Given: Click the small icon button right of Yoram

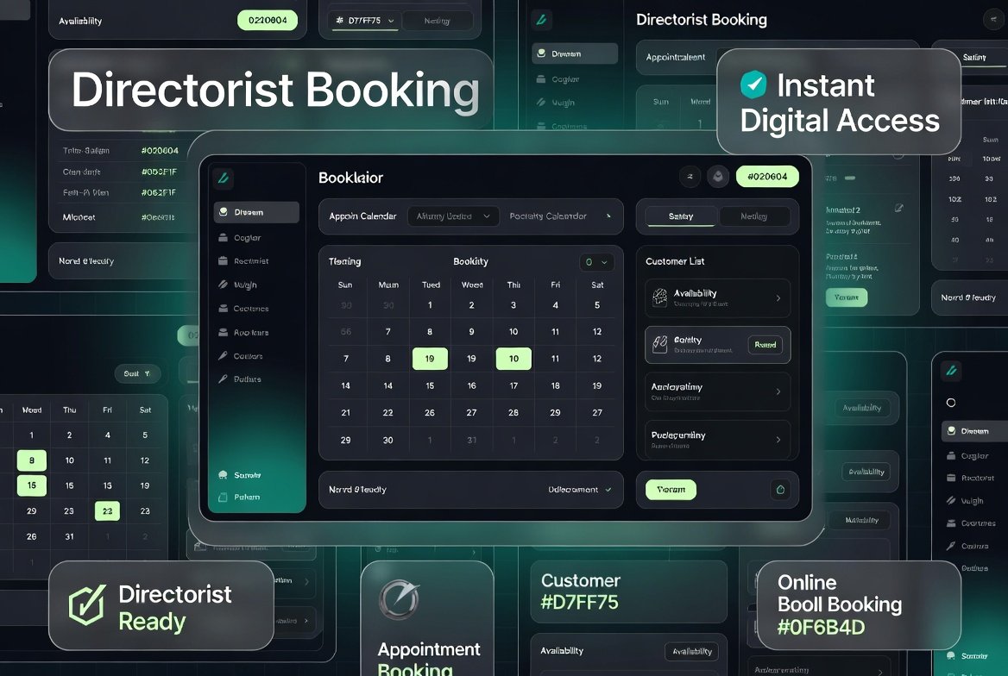Looking at the screenshot, I should point(780,490).
